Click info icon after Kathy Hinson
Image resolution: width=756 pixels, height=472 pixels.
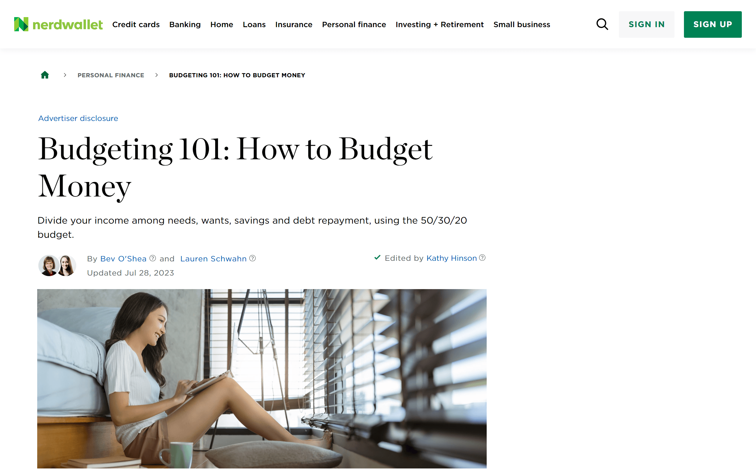(482, 258)
